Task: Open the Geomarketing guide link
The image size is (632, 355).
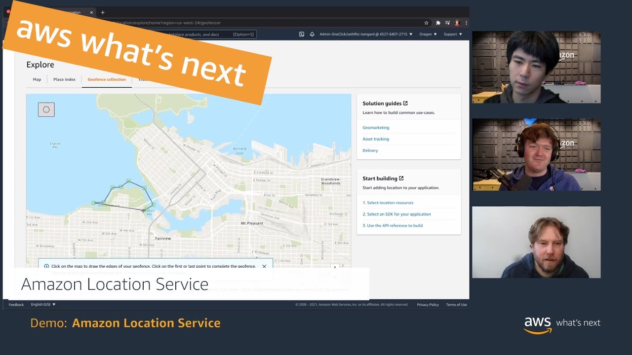Action: pos(376,128)
